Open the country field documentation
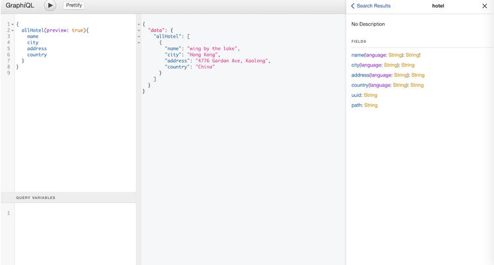Viewport: 494px width, 265px height. click(x=360, y=85)
